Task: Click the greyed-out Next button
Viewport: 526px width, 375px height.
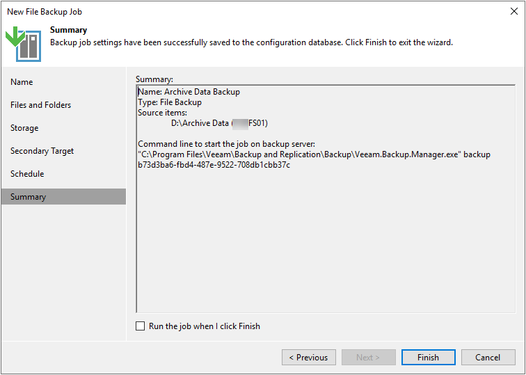Action: (368, 358)
